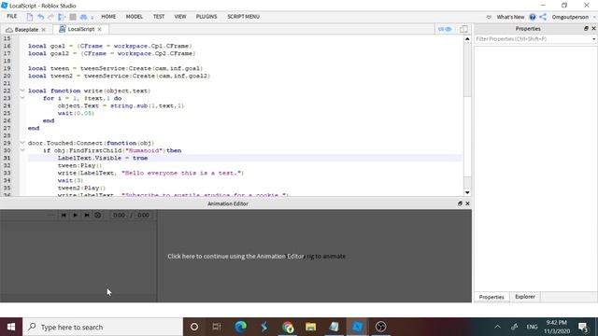The image size is (598, 336).
Task: Close the Baseplate tab
Action: point(44,29)
